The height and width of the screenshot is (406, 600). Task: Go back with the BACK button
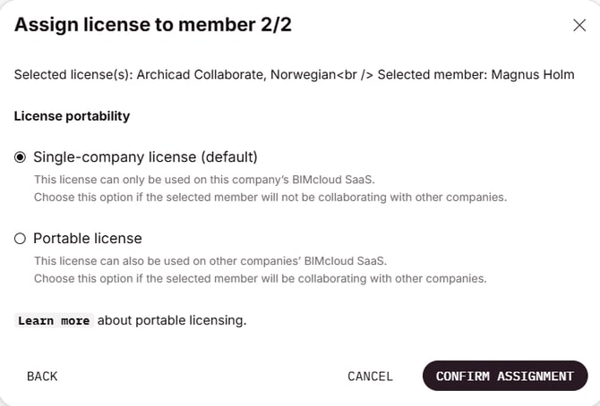pos(42,376)
